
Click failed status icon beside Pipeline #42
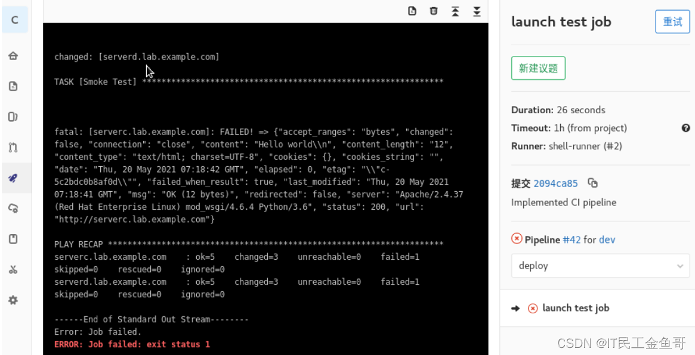tap(517, 239)
